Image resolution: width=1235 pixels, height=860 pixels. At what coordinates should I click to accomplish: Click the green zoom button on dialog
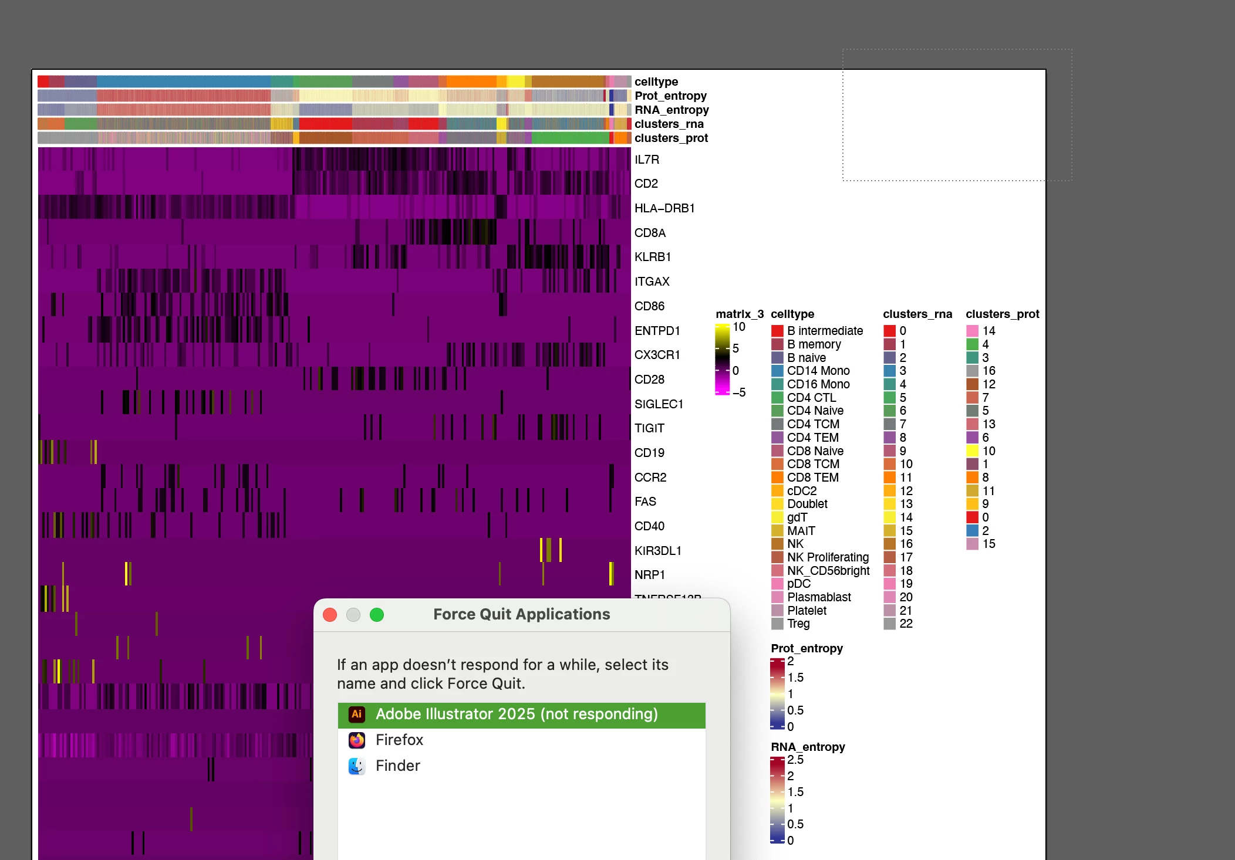coord(377,615)
